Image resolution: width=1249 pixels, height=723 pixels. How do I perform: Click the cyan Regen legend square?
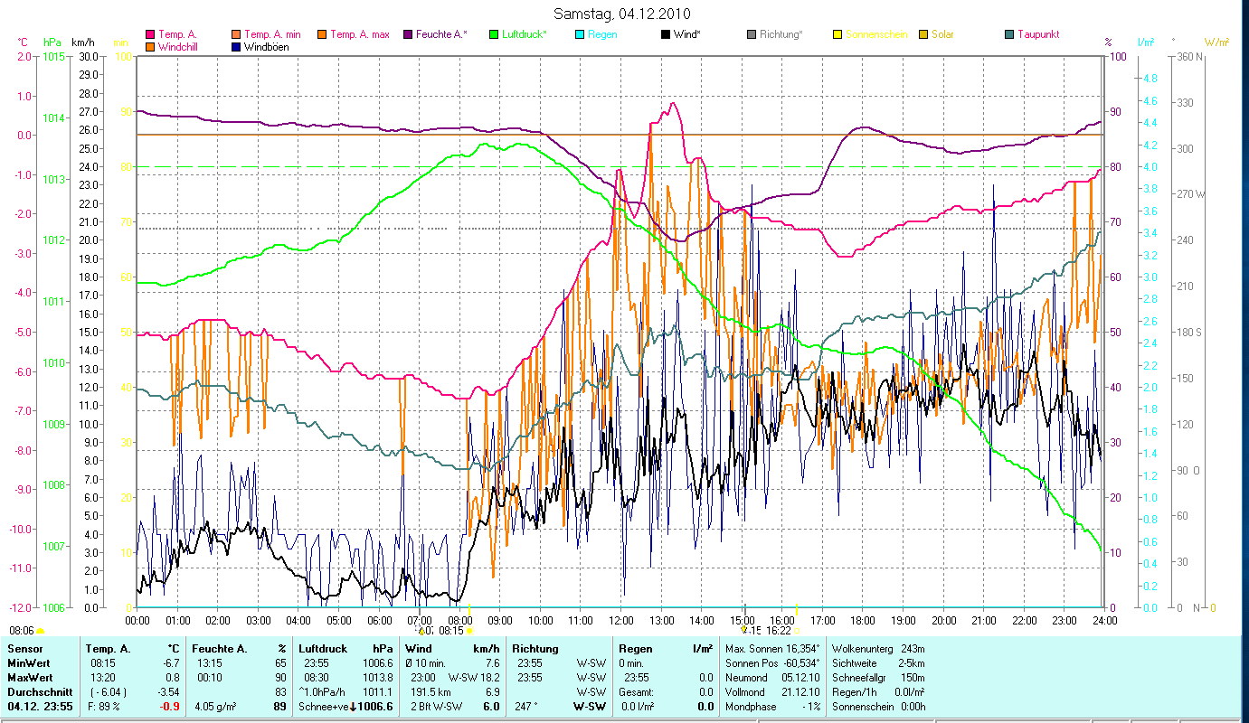pos(579,35)
